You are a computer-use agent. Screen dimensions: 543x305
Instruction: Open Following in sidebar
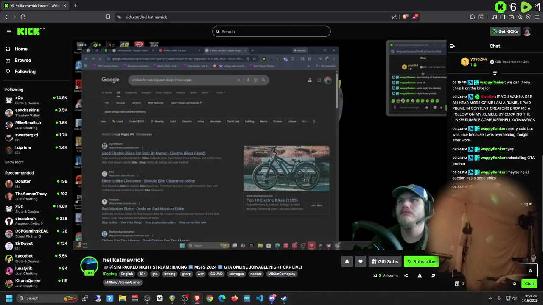[x=25, y=72]
